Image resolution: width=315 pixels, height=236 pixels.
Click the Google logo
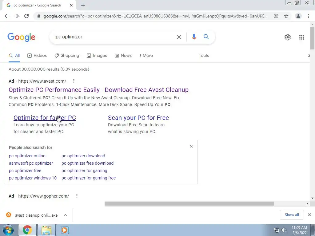21,37
